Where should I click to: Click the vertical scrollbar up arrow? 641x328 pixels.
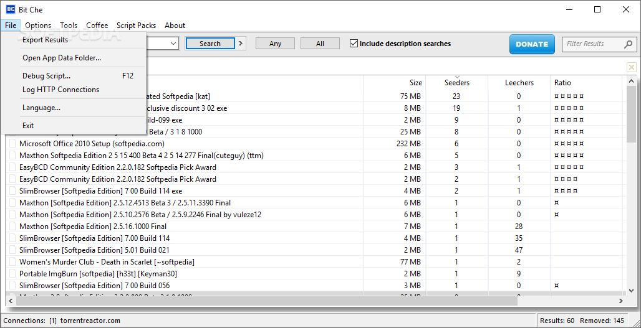click(632, 81)
